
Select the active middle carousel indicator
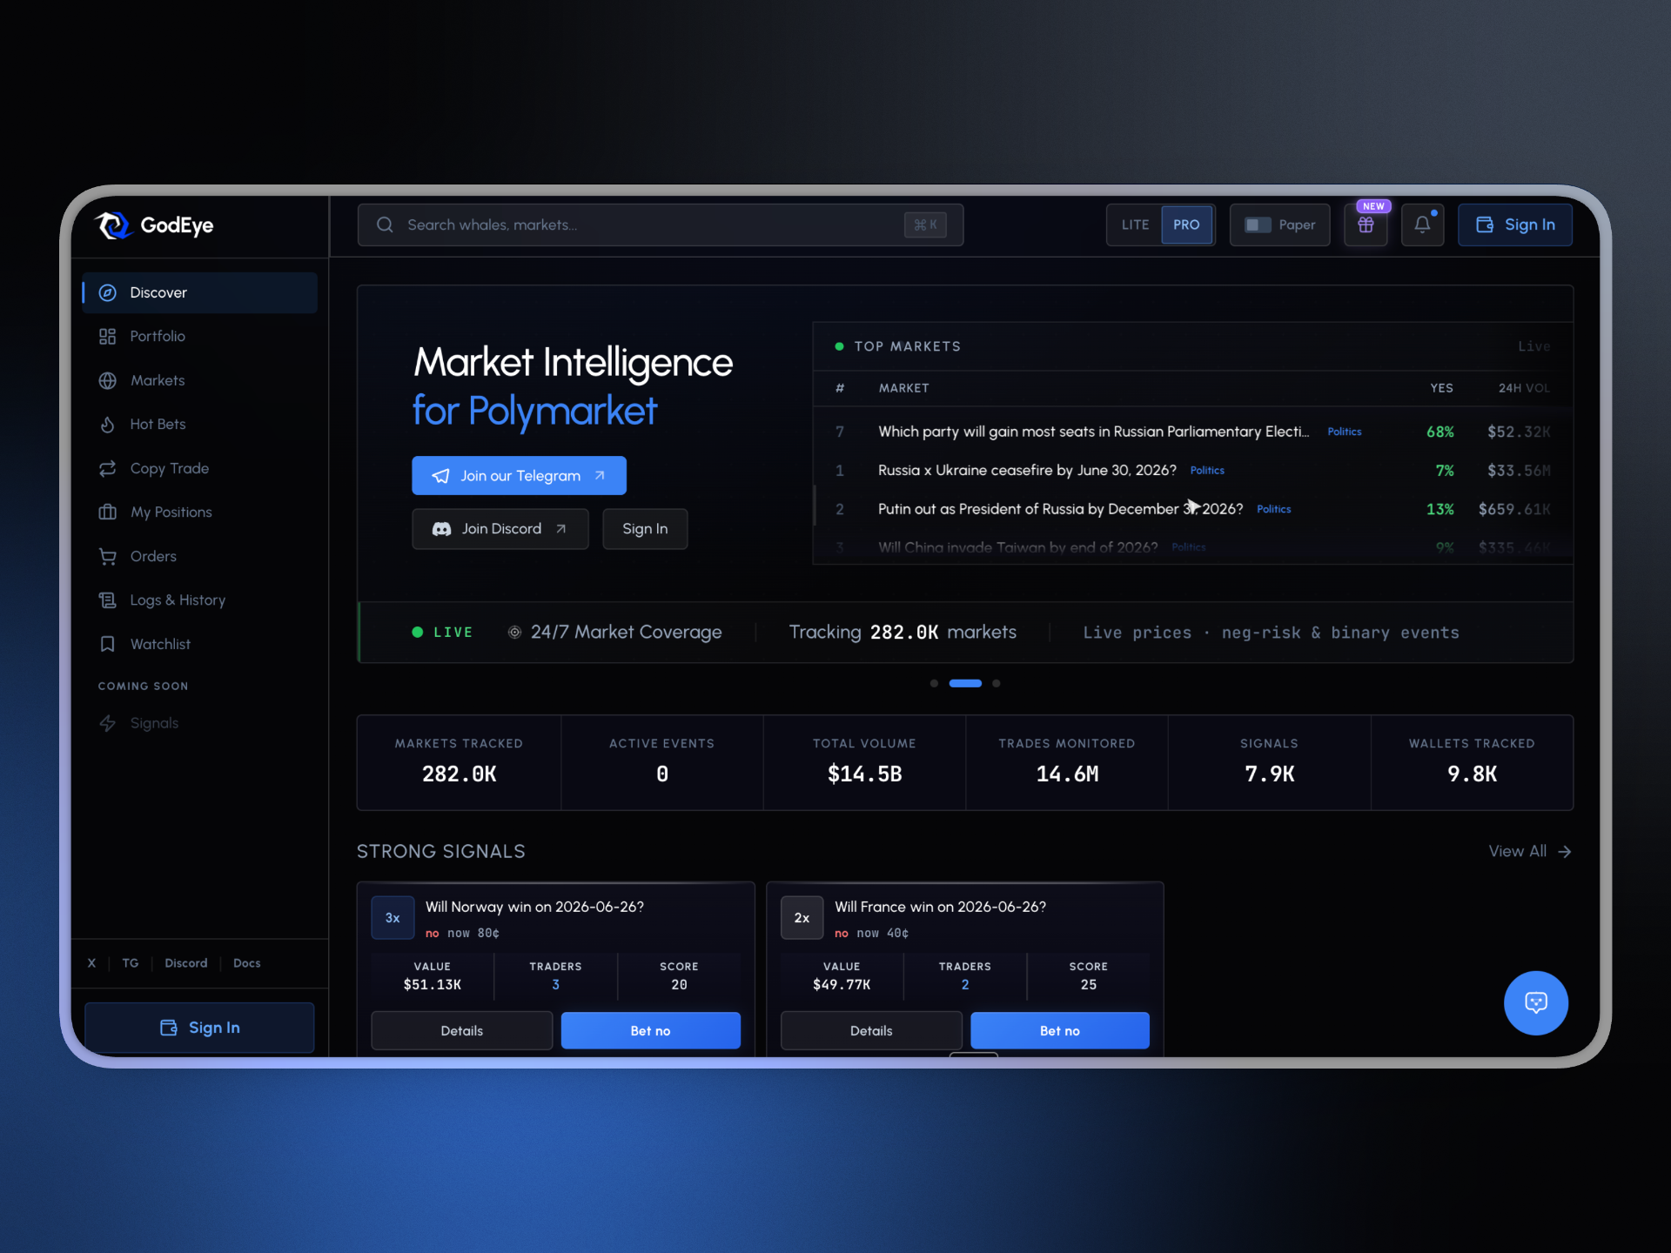tap(965, 683)
